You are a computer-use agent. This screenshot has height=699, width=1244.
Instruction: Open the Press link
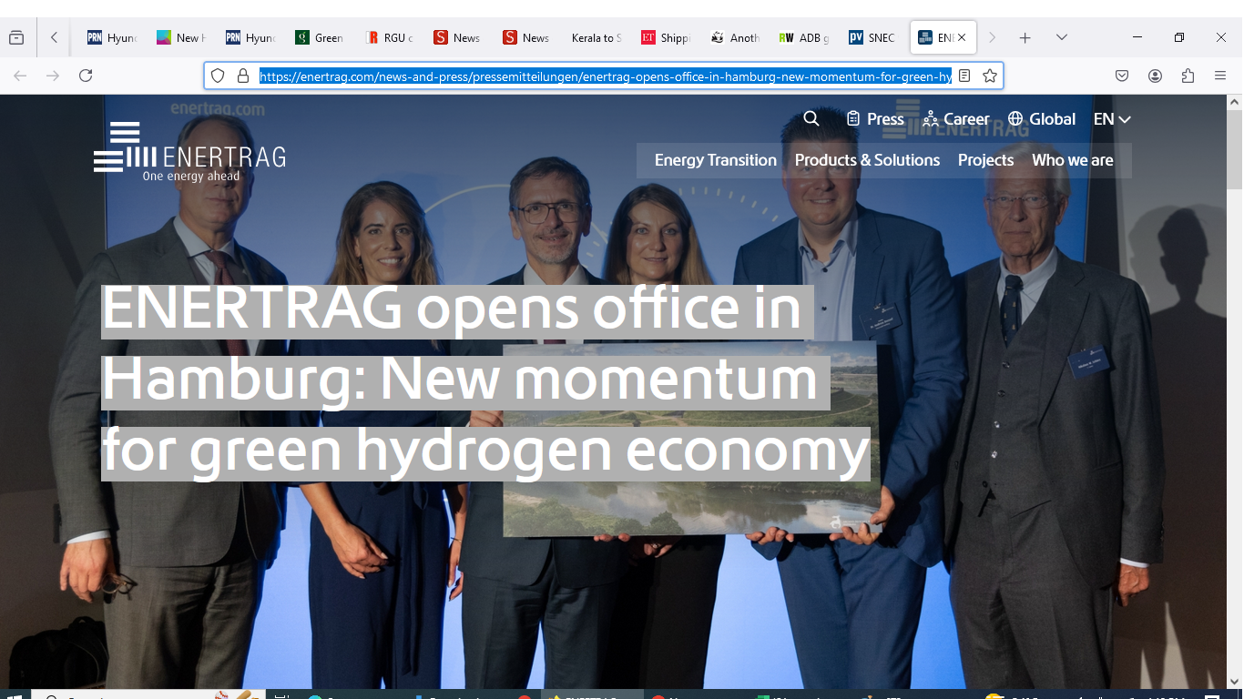[x=875, y=119]
